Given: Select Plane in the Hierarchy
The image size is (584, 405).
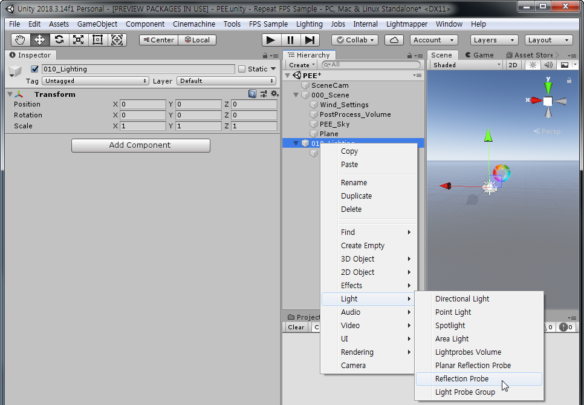Looking at the screenshot, I should (329, 134).
